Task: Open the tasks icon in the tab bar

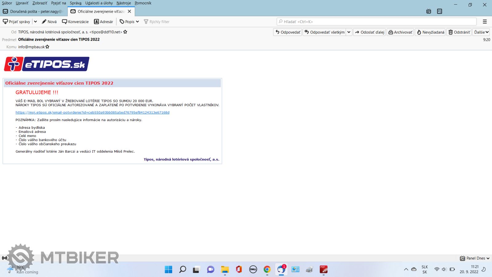Action: click(439, 11)
